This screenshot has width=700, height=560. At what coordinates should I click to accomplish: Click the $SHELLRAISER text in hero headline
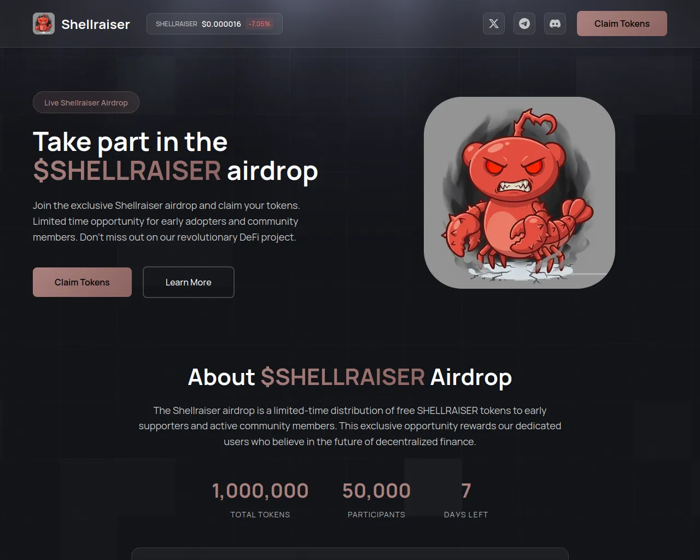coord(127,171)
